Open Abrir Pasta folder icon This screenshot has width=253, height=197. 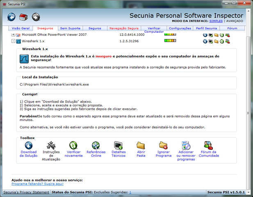(141, 149)
